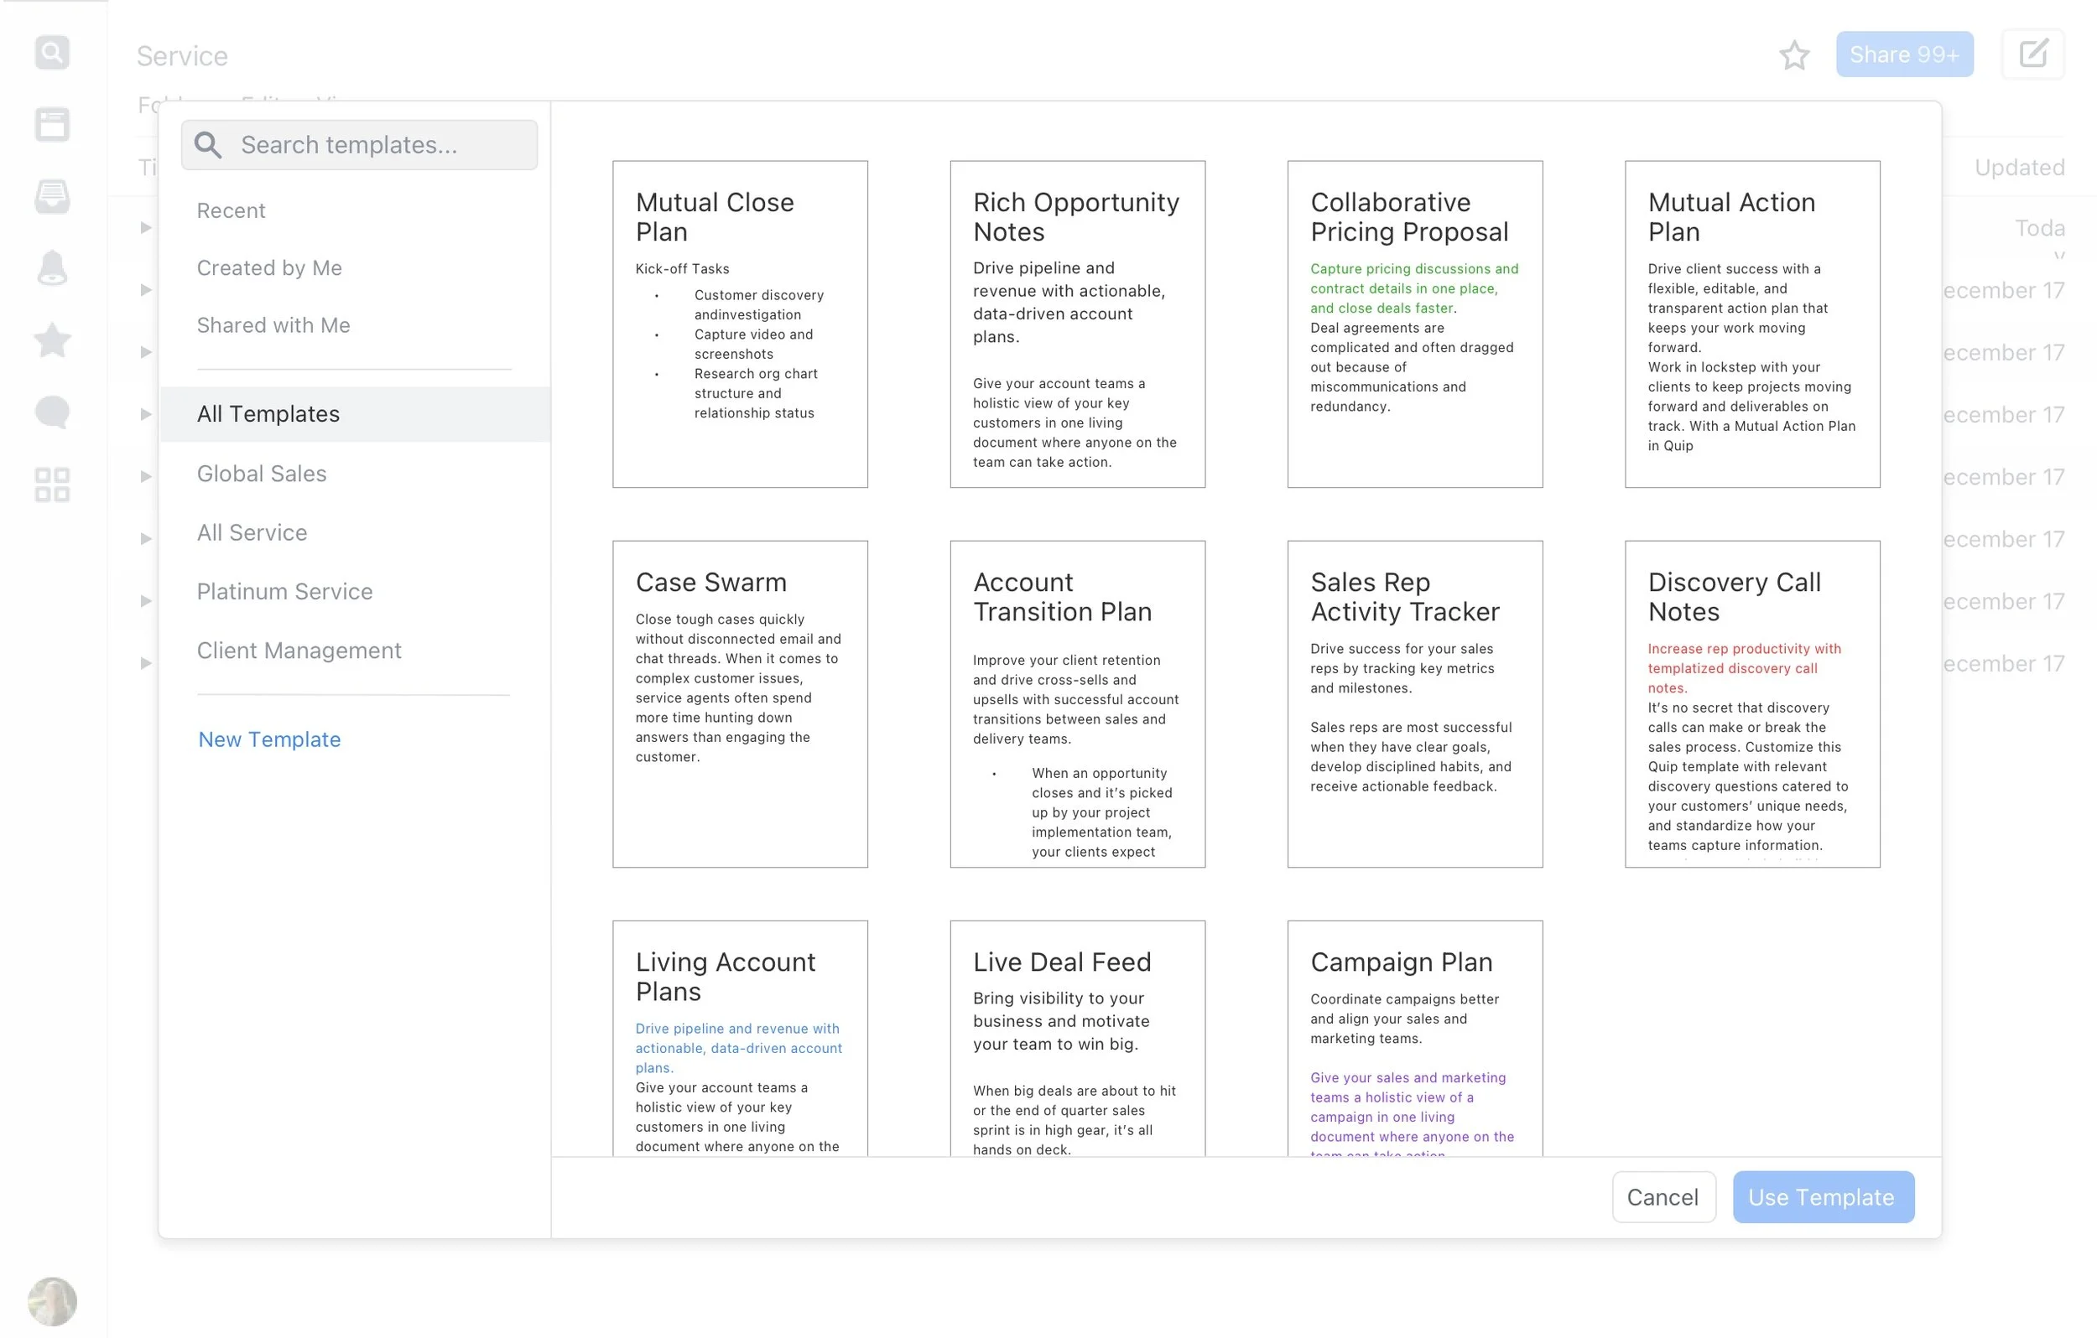This screenshot has width=2097, height=1338.
Task: Select the Case Swarm template thumbnail
Action: (x=739, y=703)
